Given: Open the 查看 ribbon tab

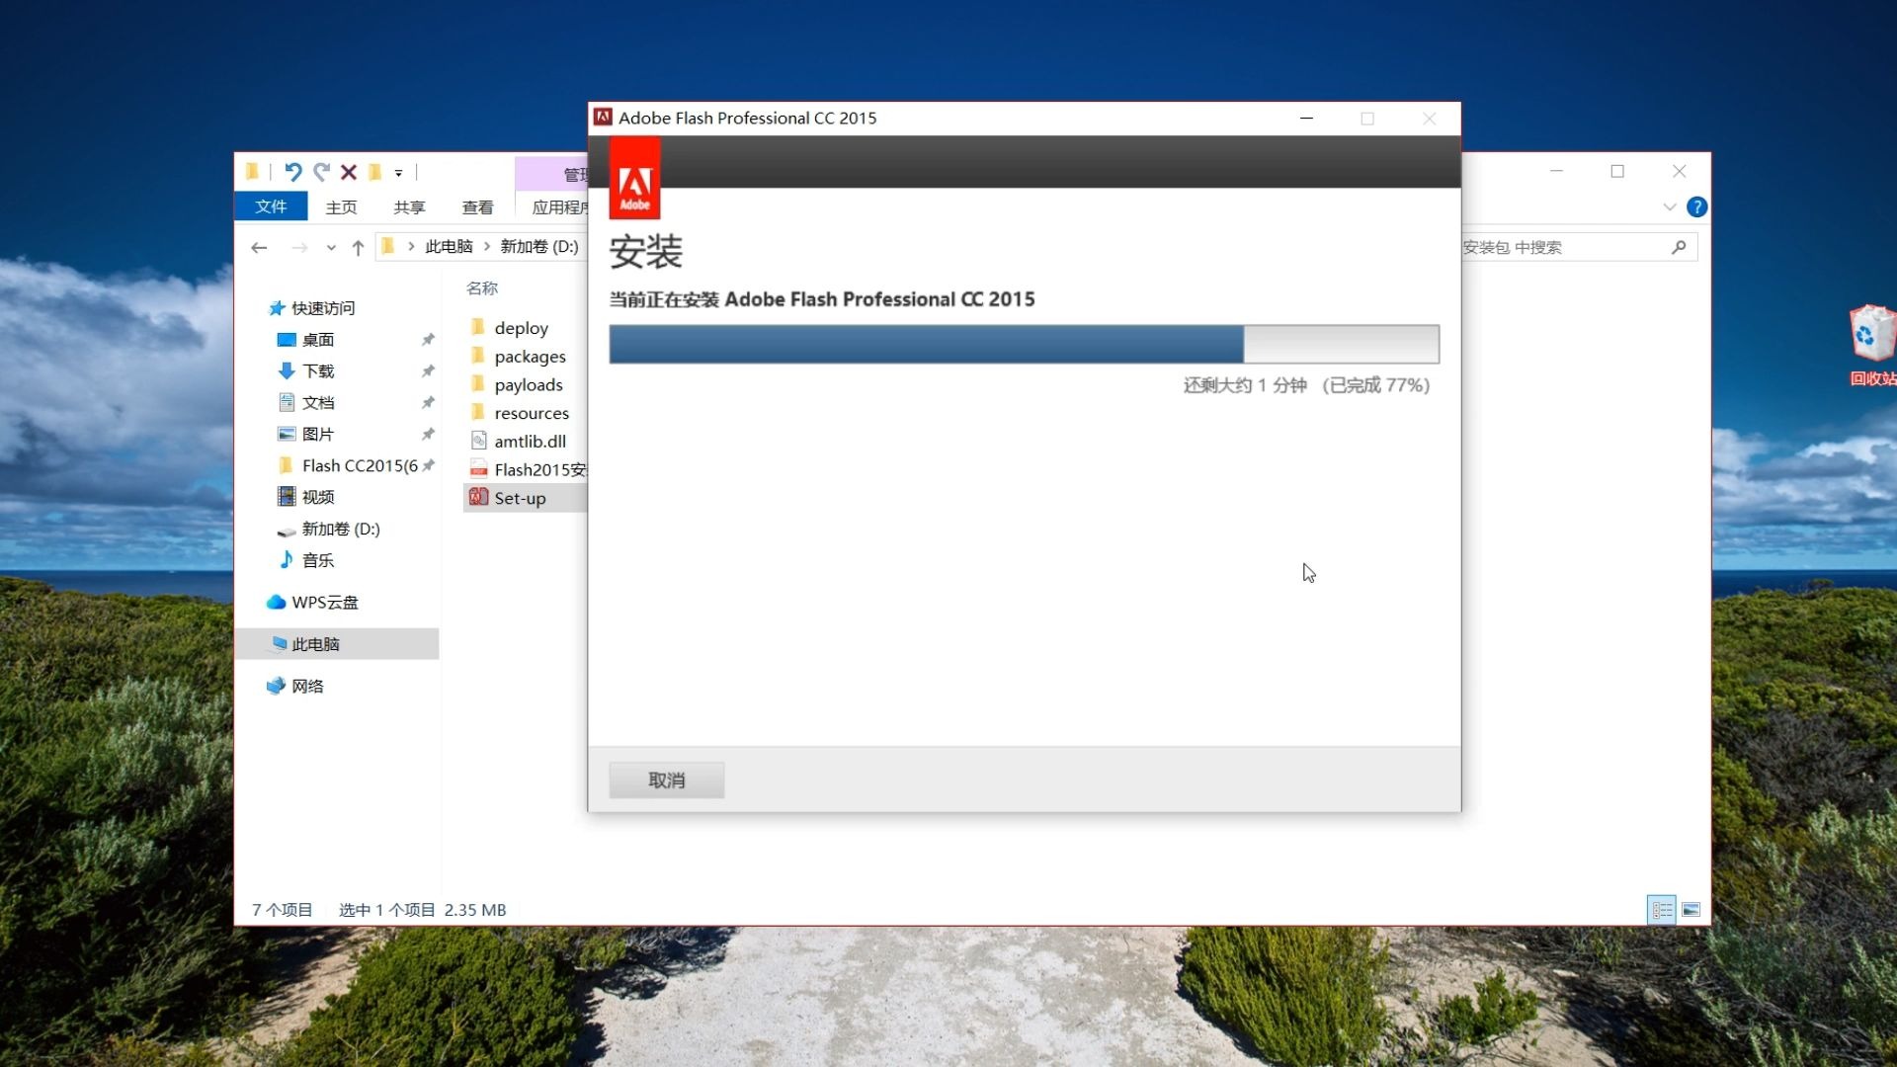Looking at the screenshot, I should pos(477,207).
